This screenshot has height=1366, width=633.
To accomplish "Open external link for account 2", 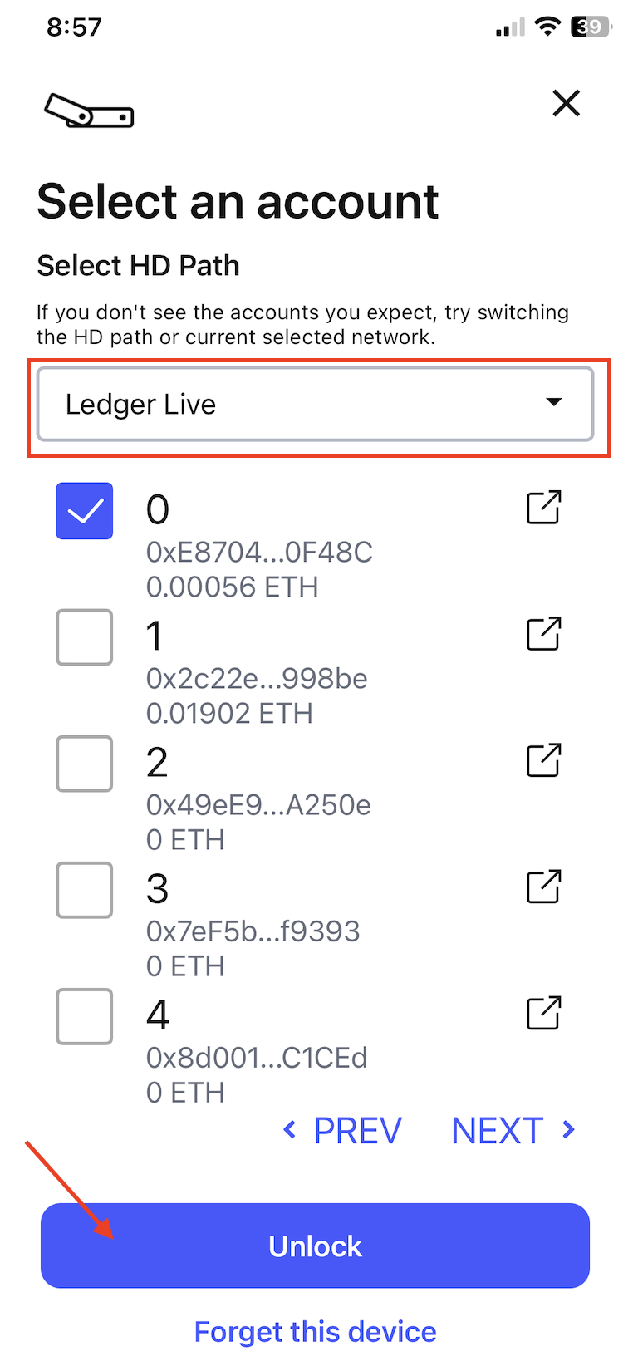I will (544, 760).
